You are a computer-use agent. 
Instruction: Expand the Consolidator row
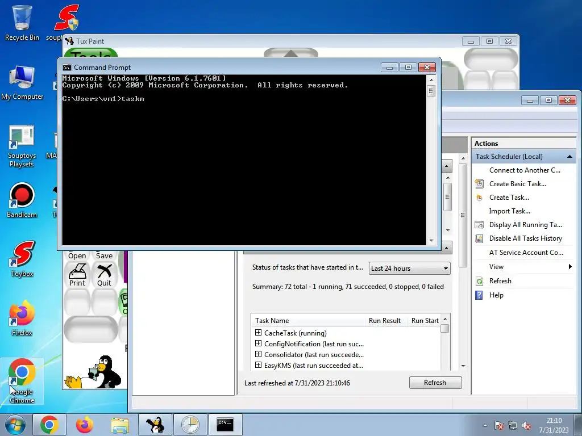(x=259, y=354)
